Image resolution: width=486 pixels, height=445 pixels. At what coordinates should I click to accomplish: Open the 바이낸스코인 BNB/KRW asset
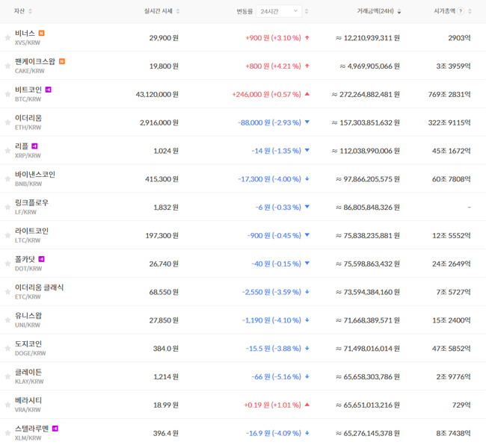point(35,178)
